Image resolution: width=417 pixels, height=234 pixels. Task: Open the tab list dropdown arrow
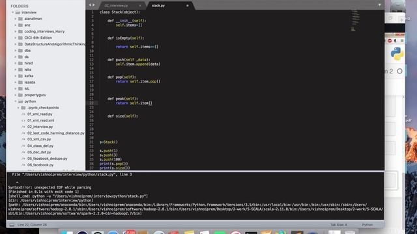click(379, 5)
